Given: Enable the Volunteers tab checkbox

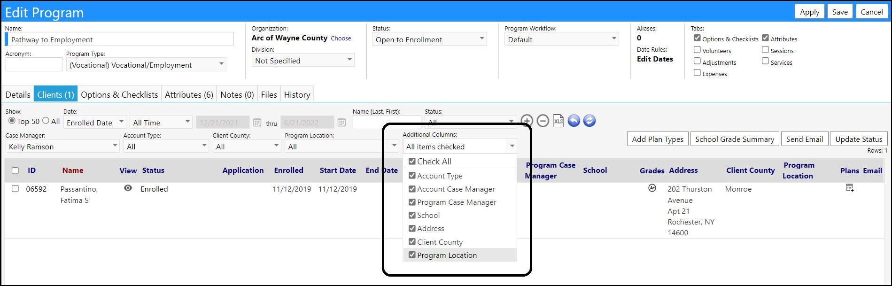Looking at the screenshot, I should click(697, 49).
